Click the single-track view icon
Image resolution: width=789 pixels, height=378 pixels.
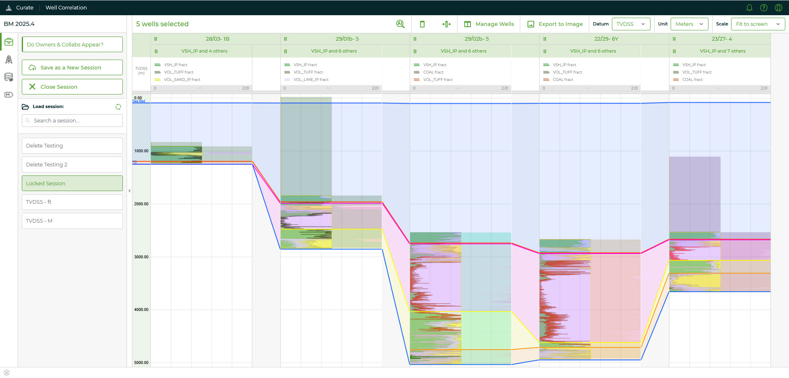pos(422,24)
